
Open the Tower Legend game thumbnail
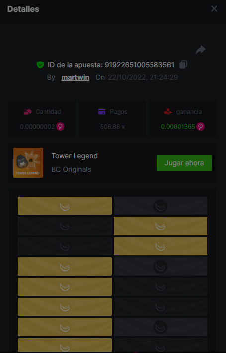point(28,163)
